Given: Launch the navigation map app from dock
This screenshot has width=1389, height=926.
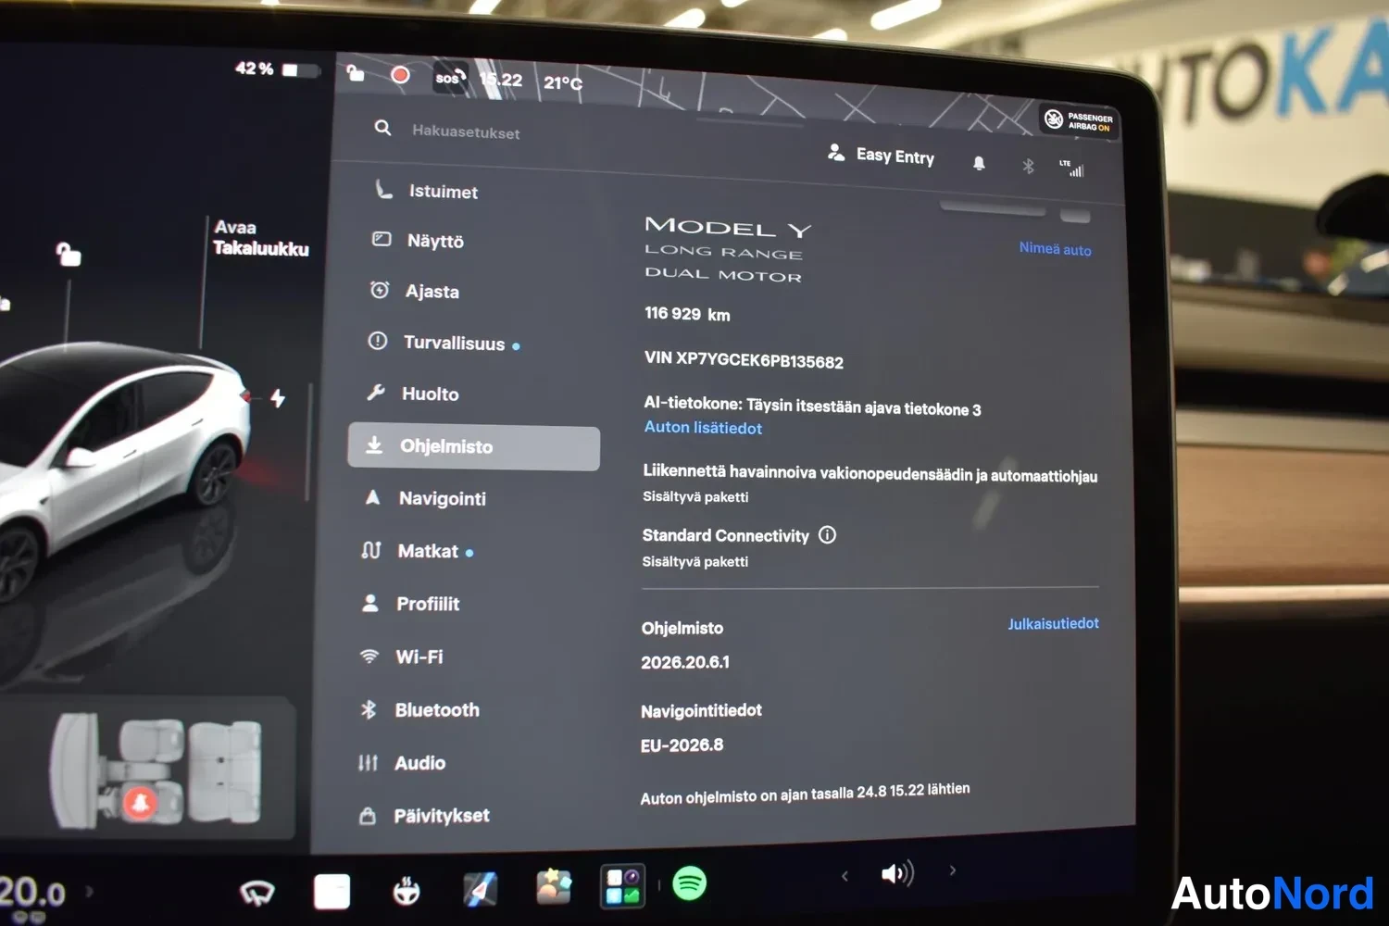Looking at the screenshot, I should click(480, 890).
